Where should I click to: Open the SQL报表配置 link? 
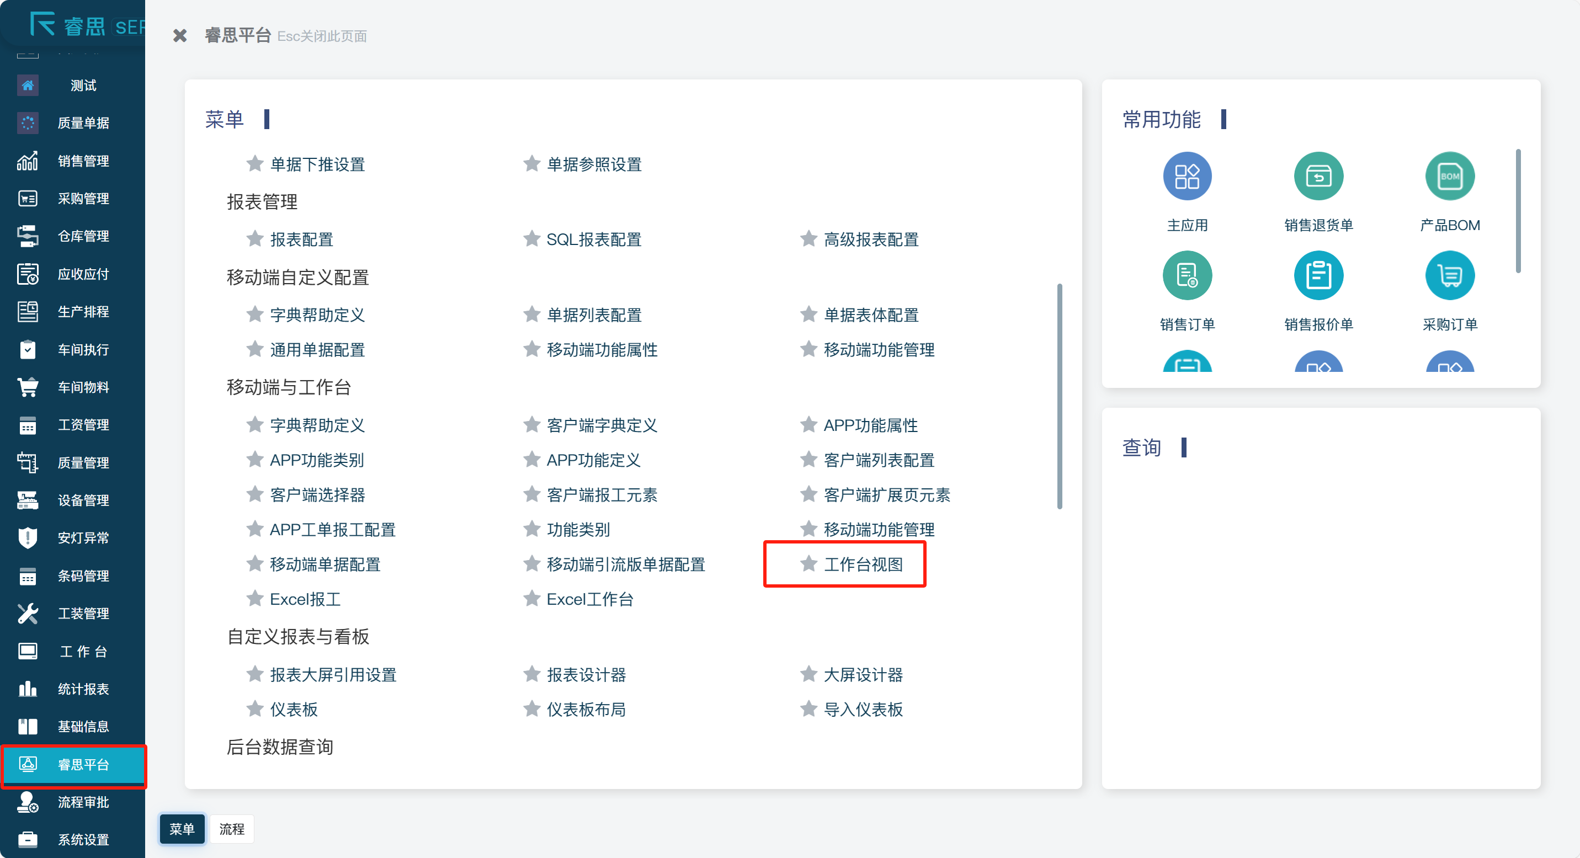tap(593, 238)
